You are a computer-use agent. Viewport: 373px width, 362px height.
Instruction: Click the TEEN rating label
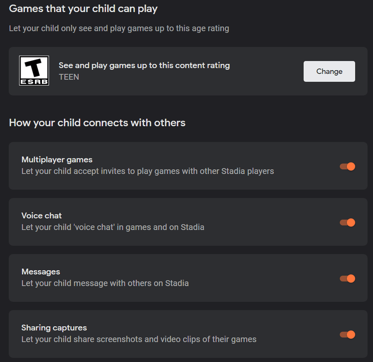point(69,77)
